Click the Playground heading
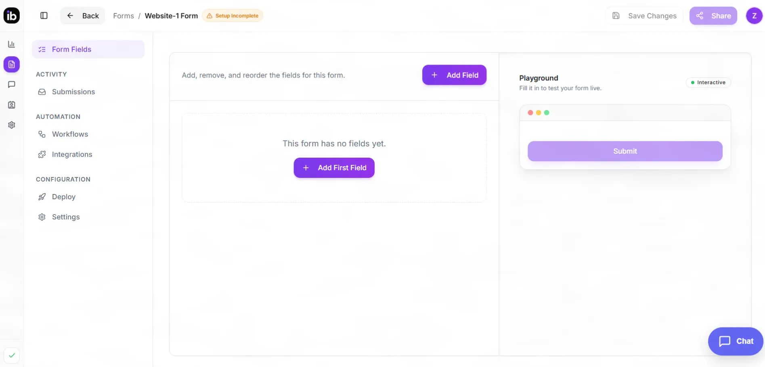The width and height of the screenshot is (765, 367). pos(539,78)
